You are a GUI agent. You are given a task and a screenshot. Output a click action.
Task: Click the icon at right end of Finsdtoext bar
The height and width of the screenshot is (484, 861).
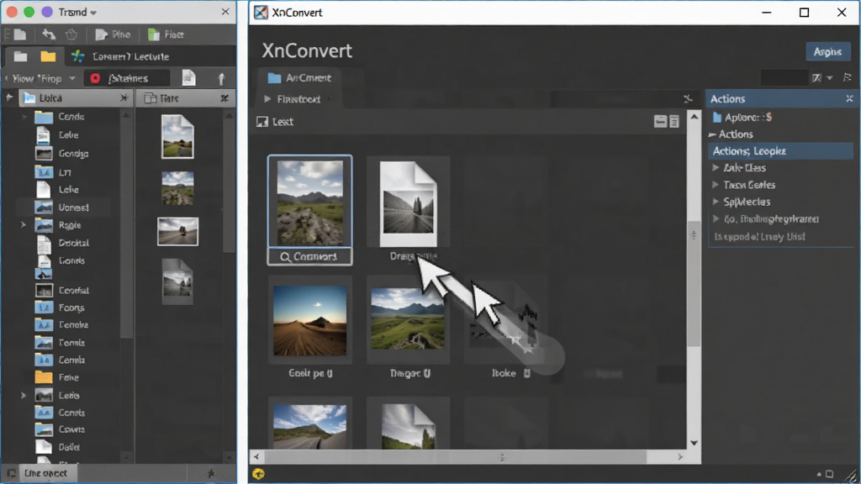click(688, 99)
